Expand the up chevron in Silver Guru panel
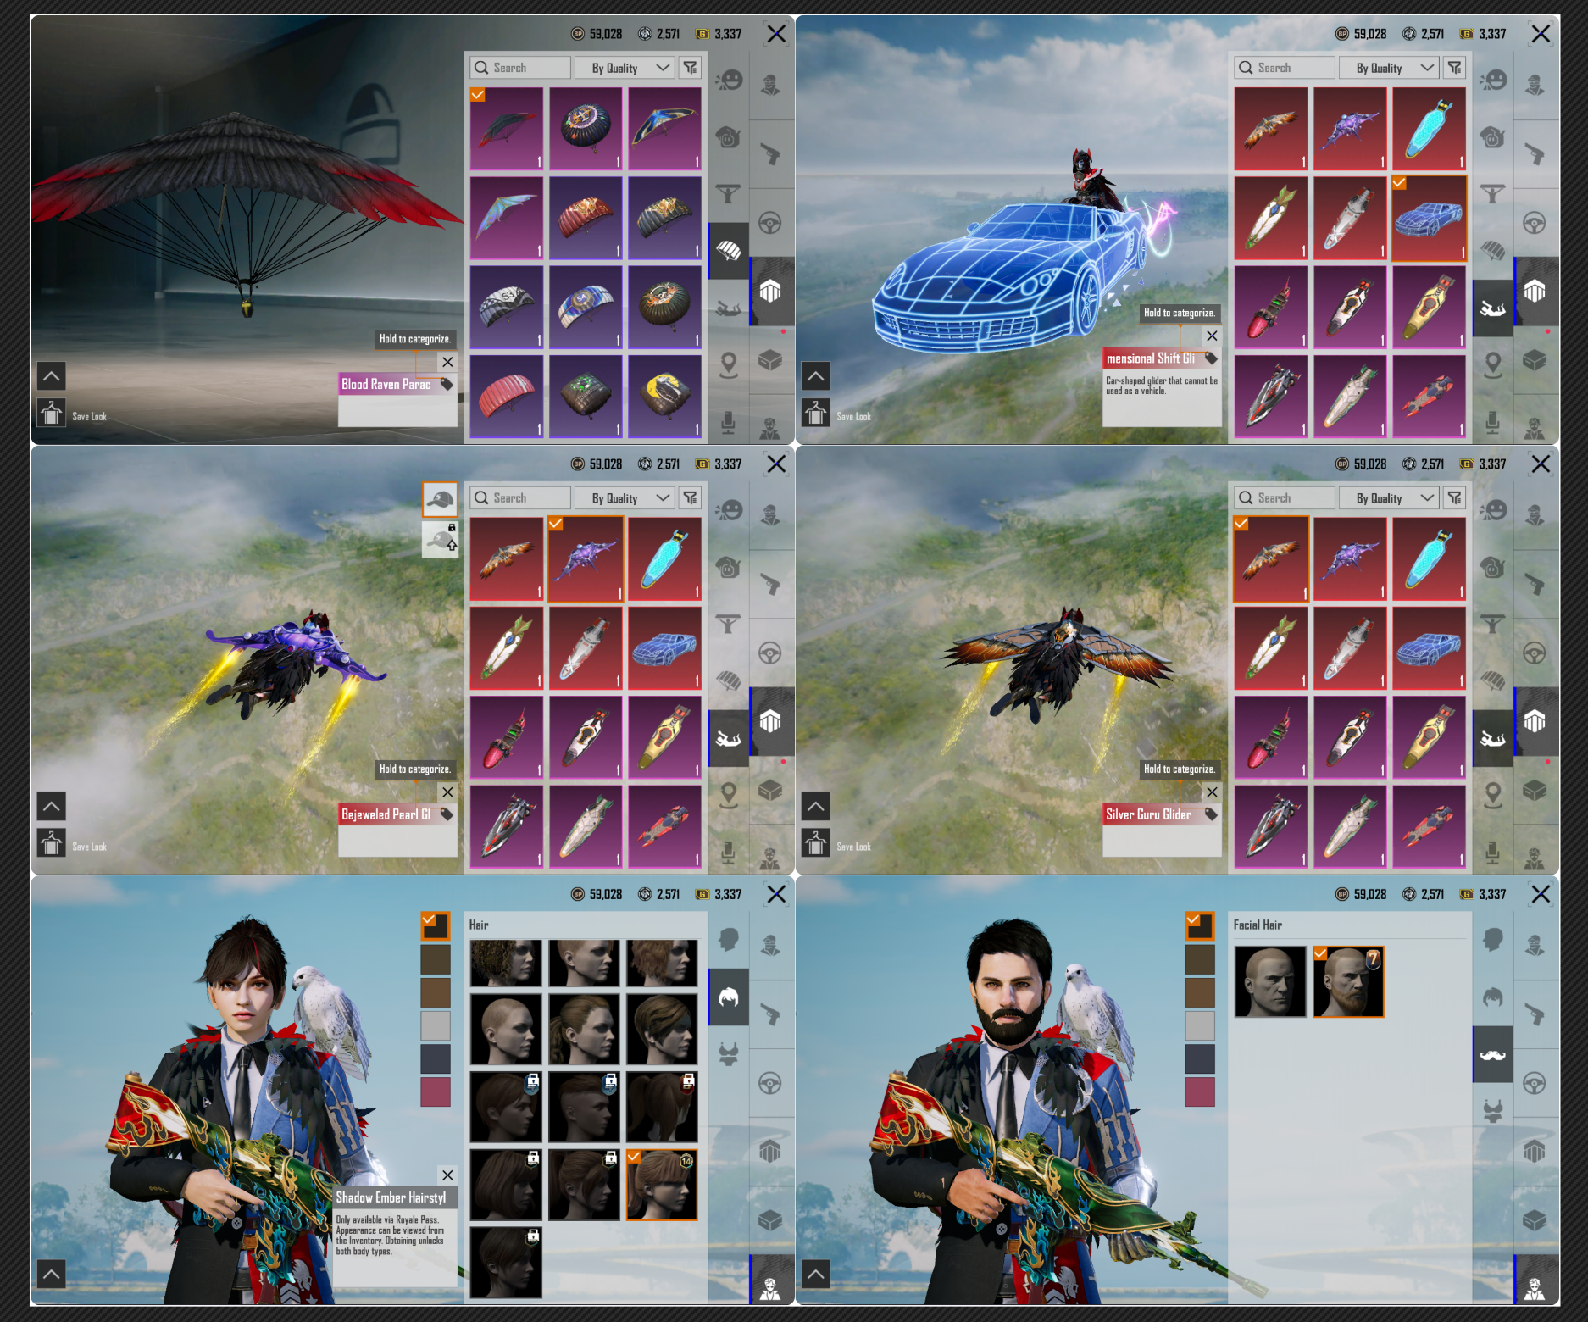Image resolution: width=1588 pixels, height=1322 pixels. click(x=816, y=807)
